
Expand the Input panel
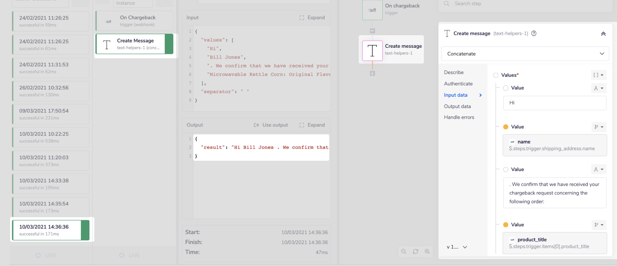point(312,18)
